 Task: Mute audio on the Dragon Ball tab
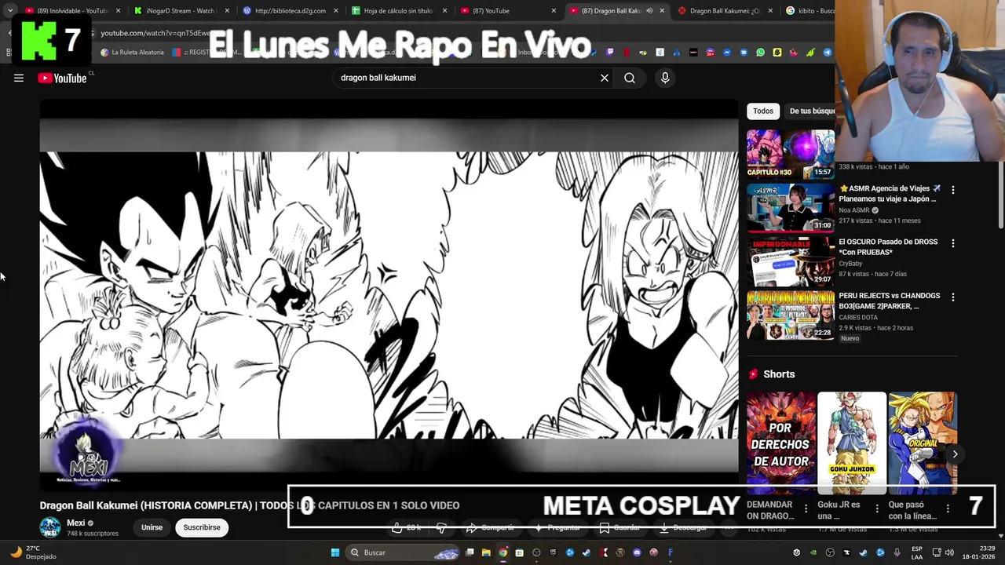(649, 10)
